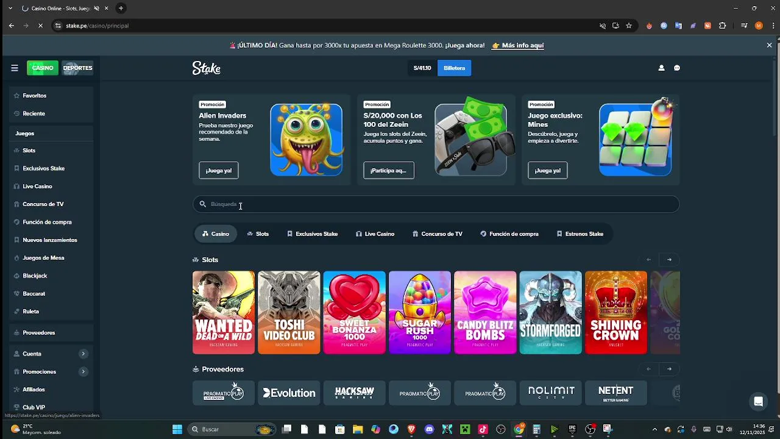Viewport: 780px width, 439px height.
Task: Click ¡Juega ya! on Alien Invaders
Action: click(x=219, y=170)
